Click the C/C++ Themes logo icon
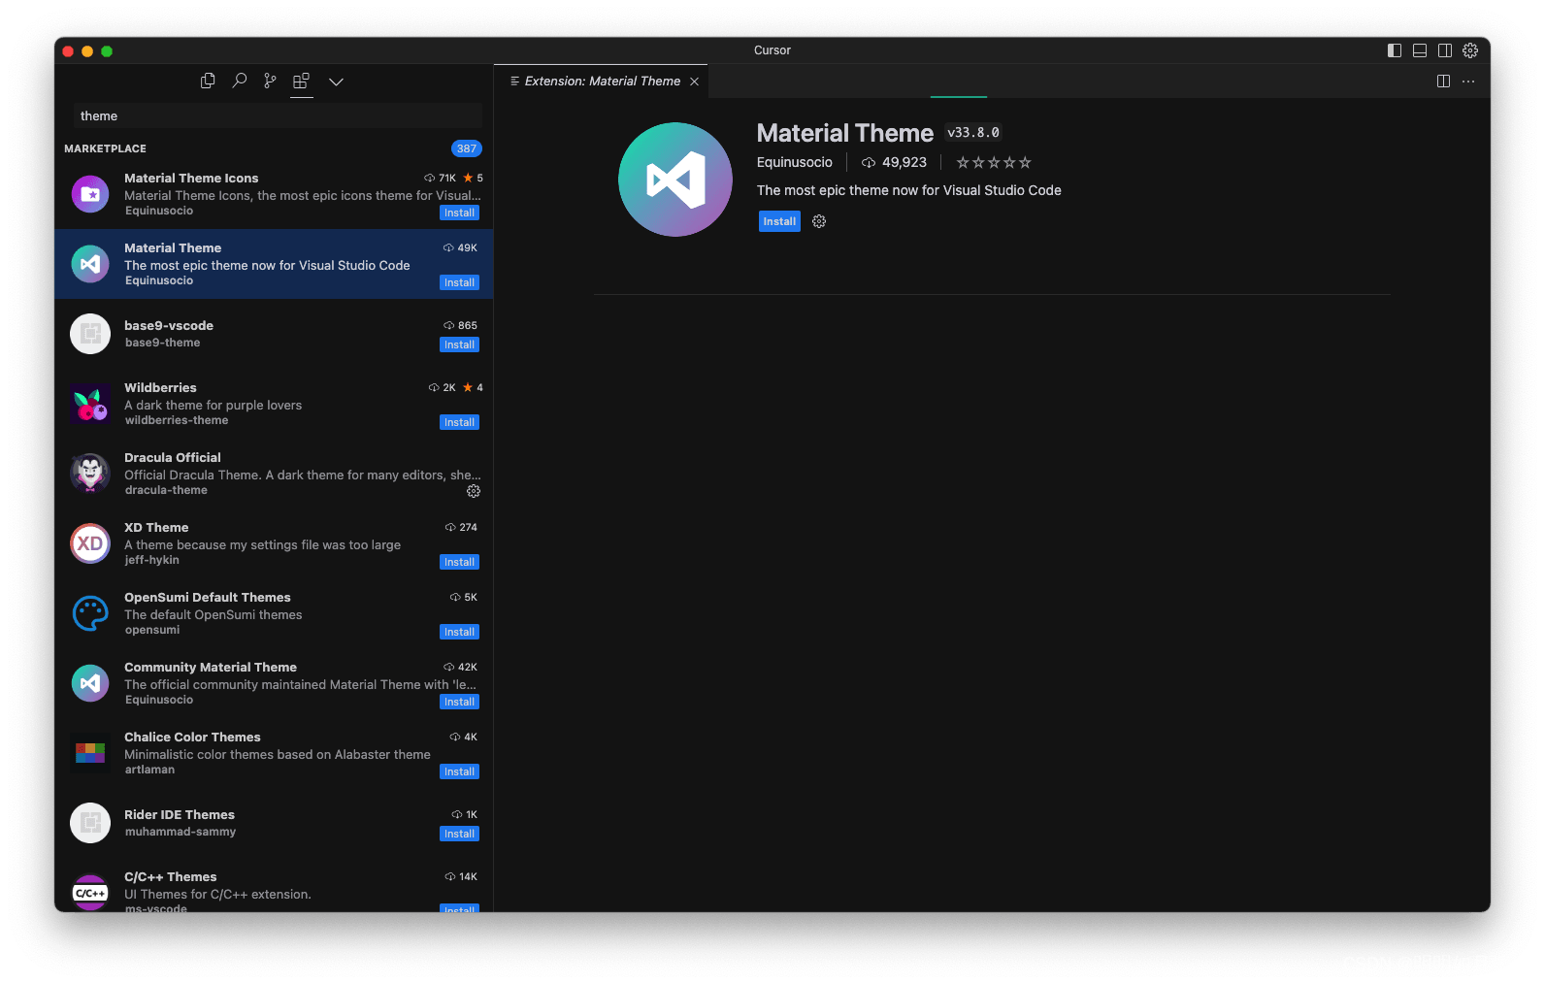 point(90,892)
